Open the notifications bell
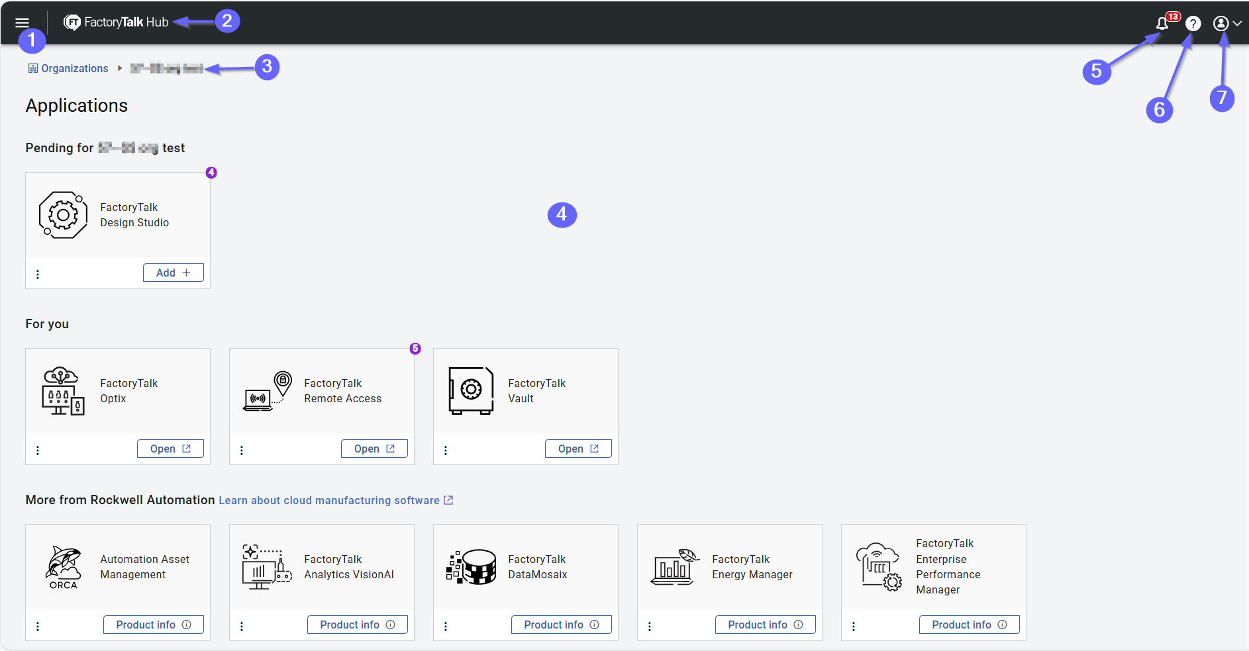 click(x=1162, y=24)
